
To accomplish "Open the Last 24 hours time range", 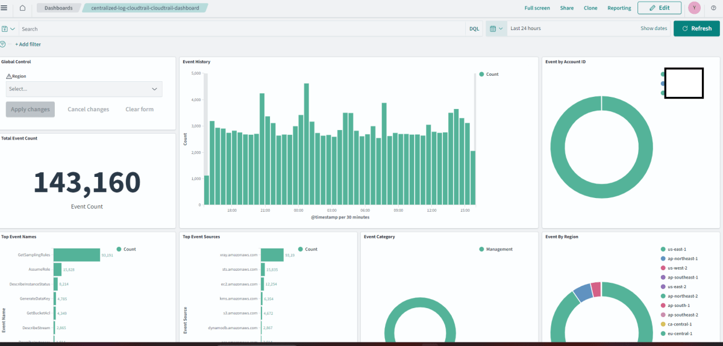I will (525, 28).
